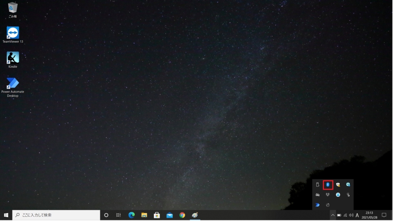393x221 pixels.
Task: Open the Bluetooth tray icon
Action: point(328,185)
